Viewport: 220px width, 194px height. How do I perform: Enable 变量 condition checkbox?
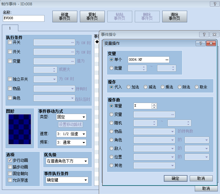click(x=10, y=61)
